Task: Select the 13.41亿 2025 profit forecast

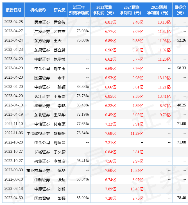Action: click(164, 96)
